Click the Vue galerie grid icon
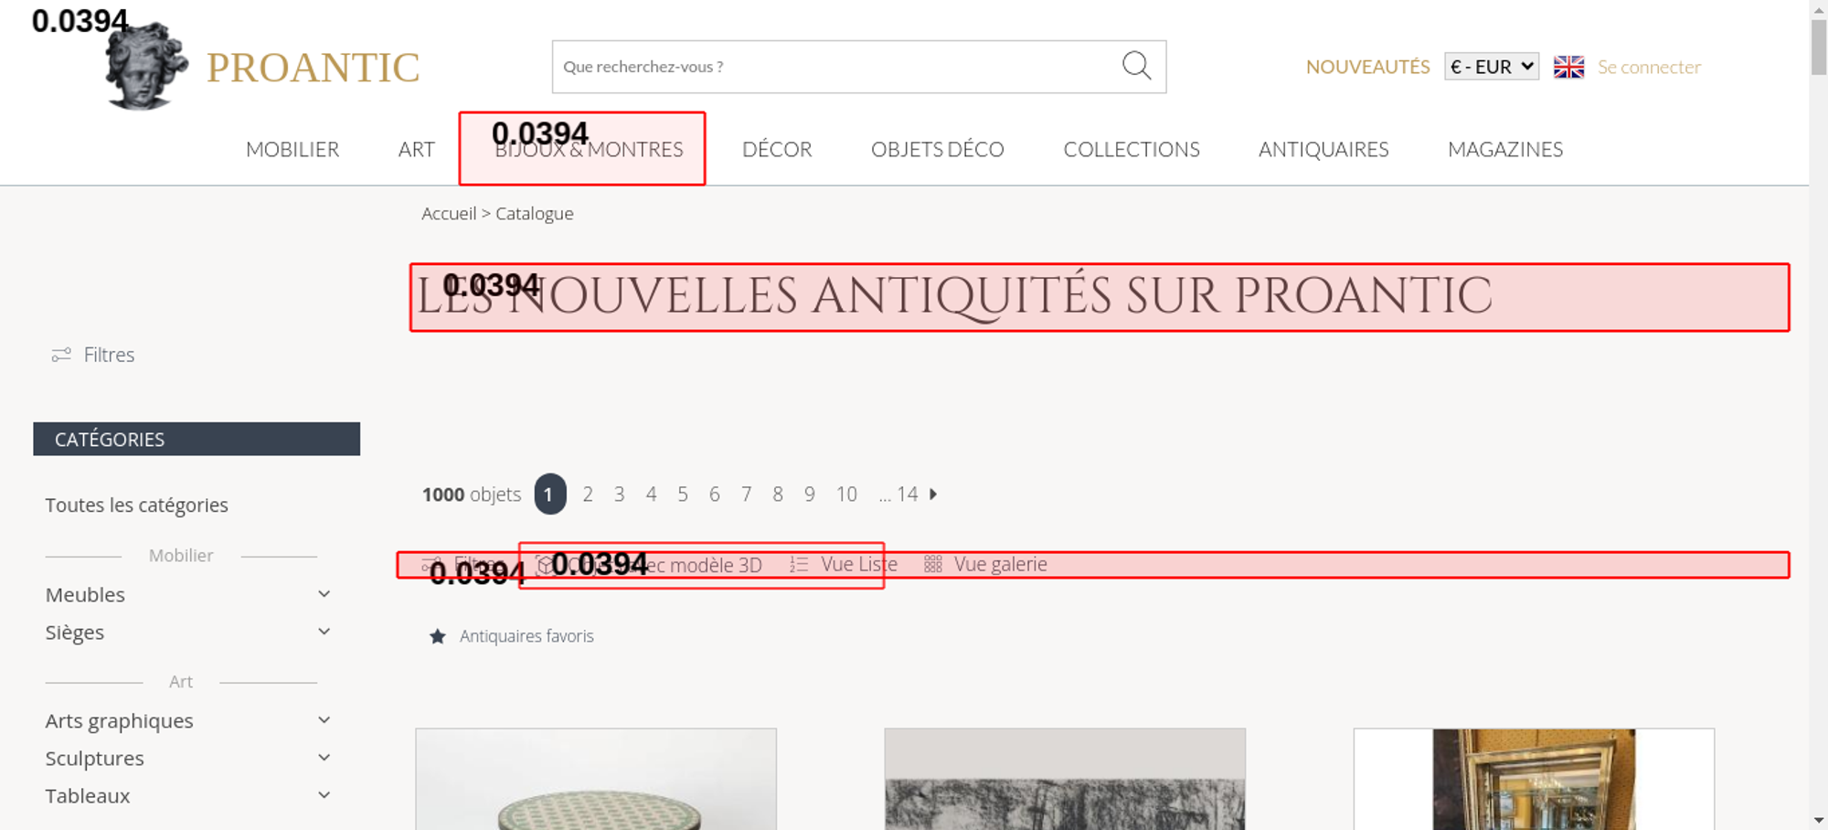The height and width of the screenshot is (830, 1828). point(932,565)
